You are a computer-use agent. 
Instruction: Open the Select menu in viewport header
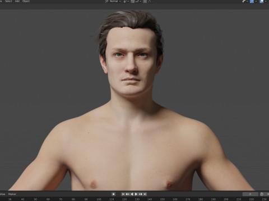[8, 1]
